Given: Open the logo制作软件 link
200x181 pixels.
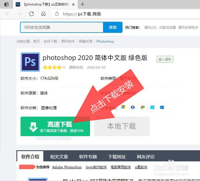Looking at the screenshot, I should [x=96, y=167].
